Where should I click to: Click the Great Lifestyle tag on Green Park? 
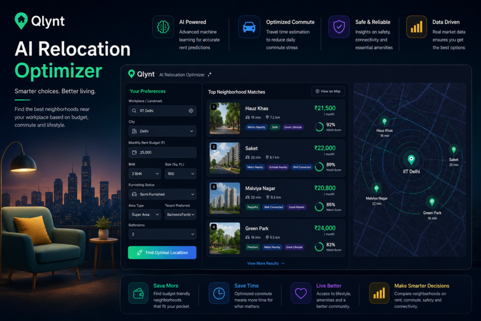[294, 247]
